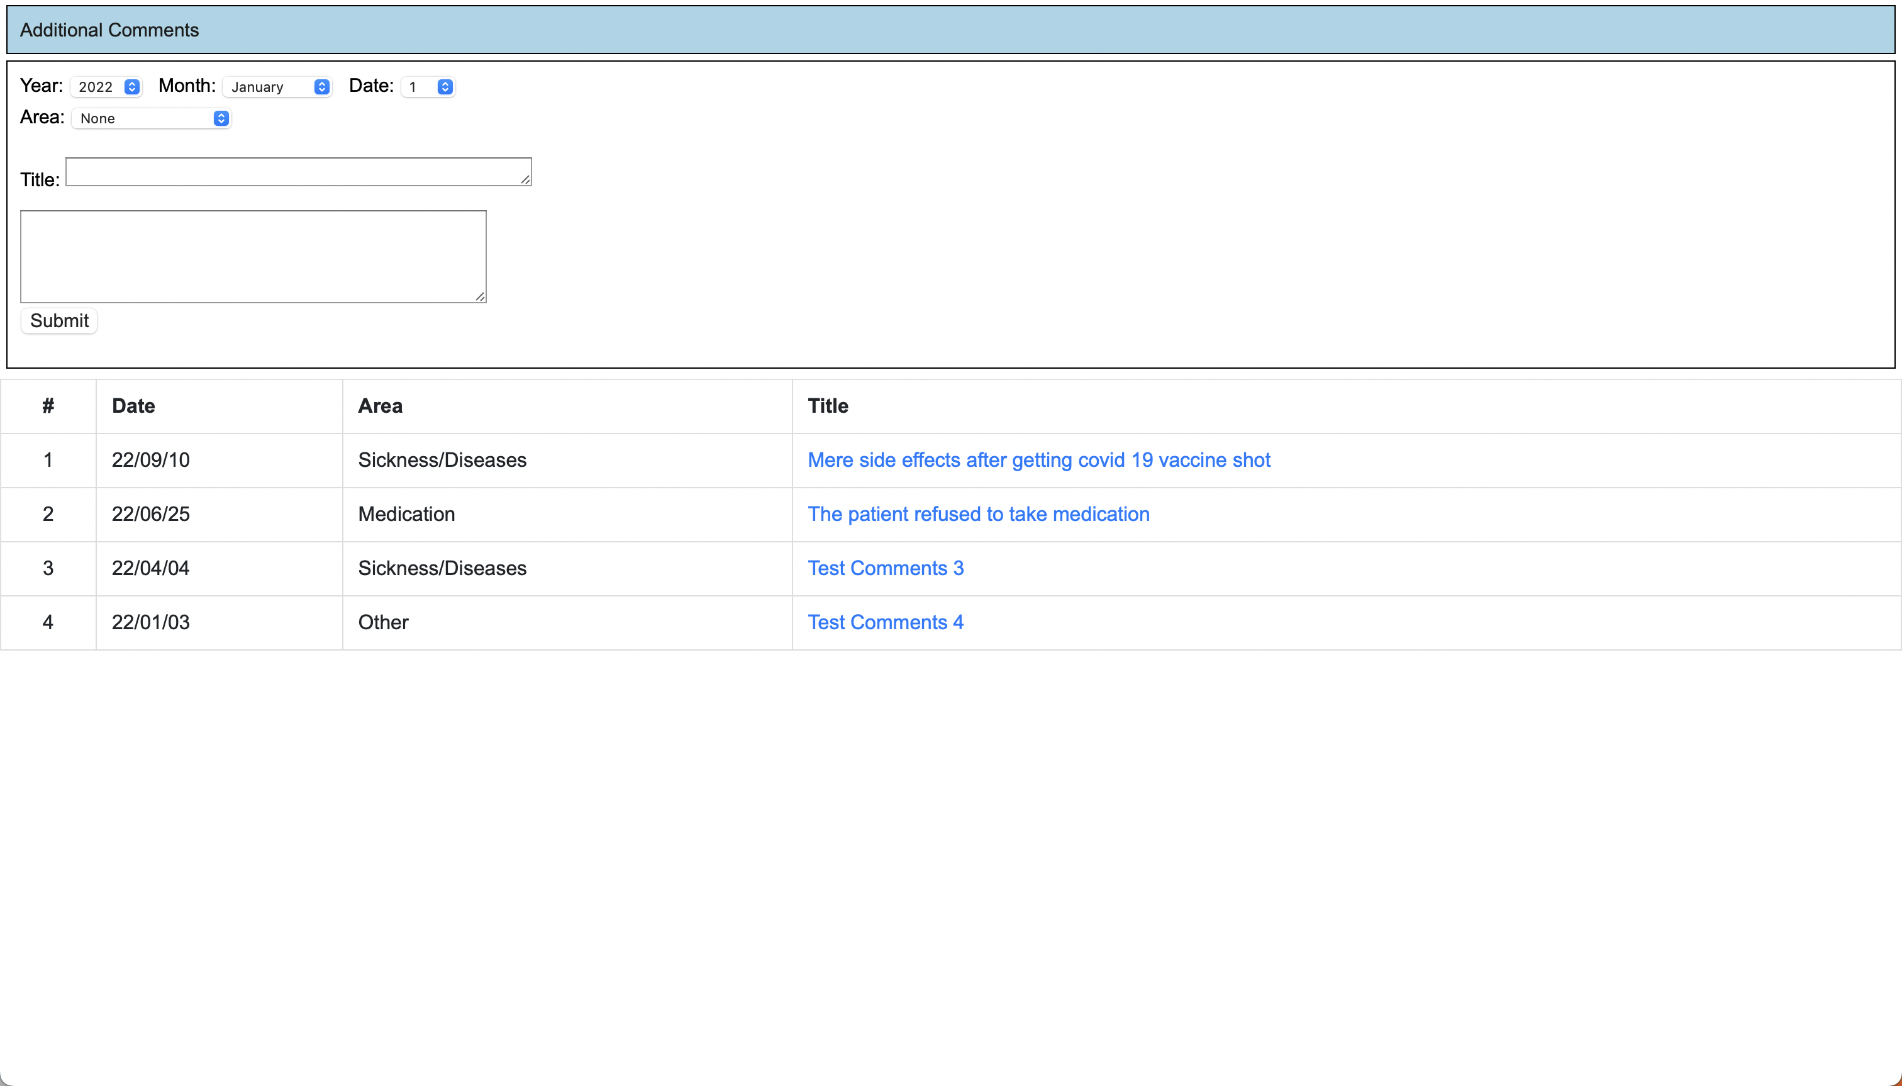Open the Area dropdown set to None

coord(152,118)
